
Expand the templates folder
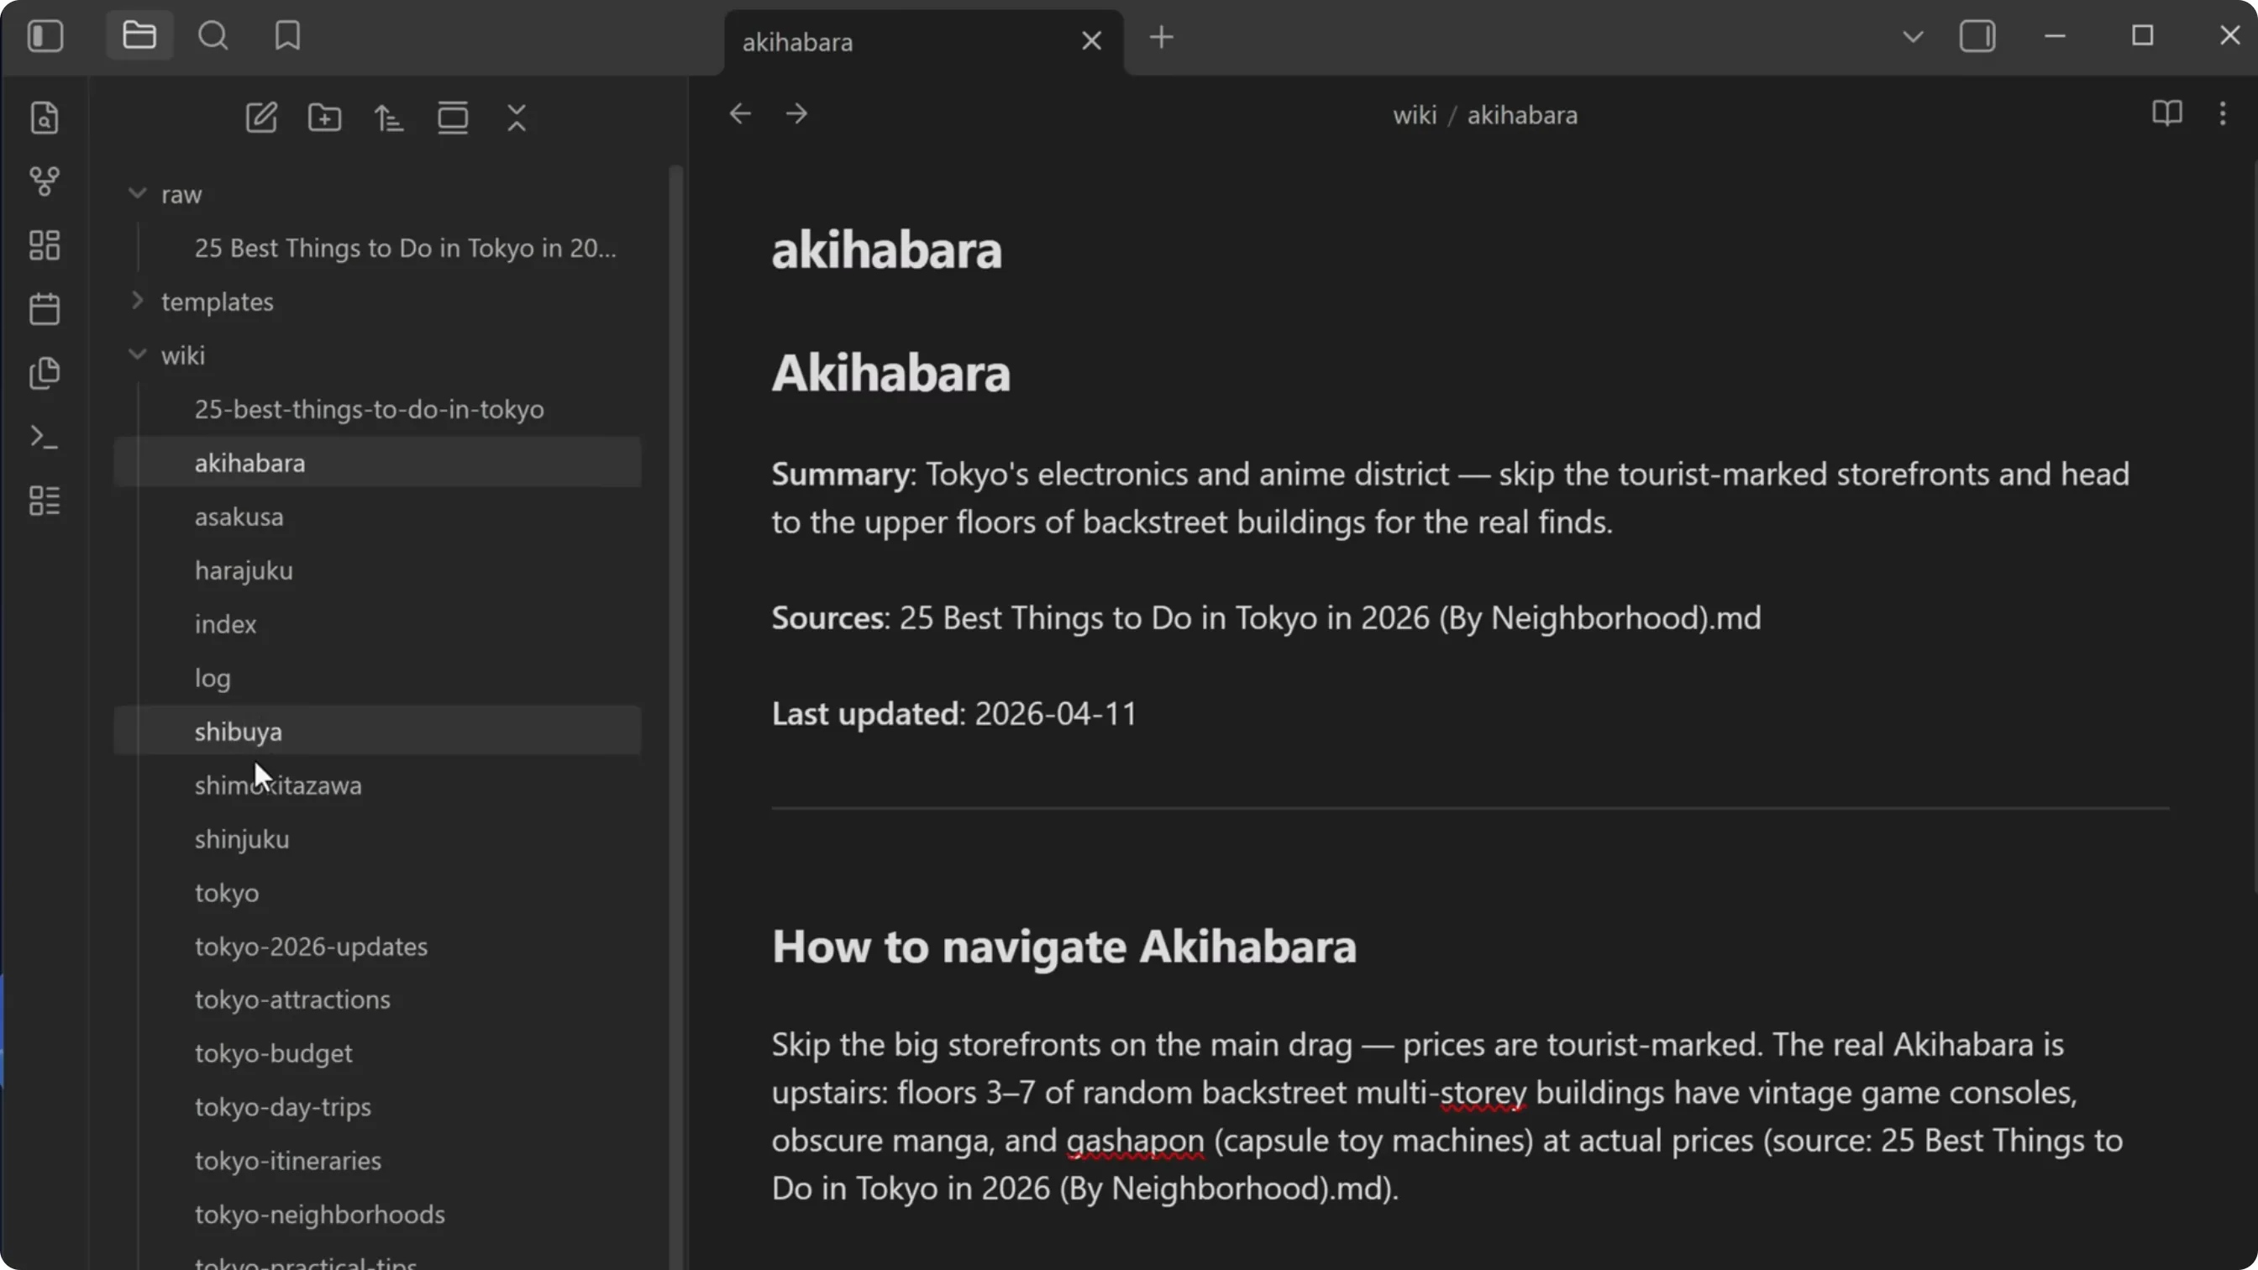click(137, 301)
